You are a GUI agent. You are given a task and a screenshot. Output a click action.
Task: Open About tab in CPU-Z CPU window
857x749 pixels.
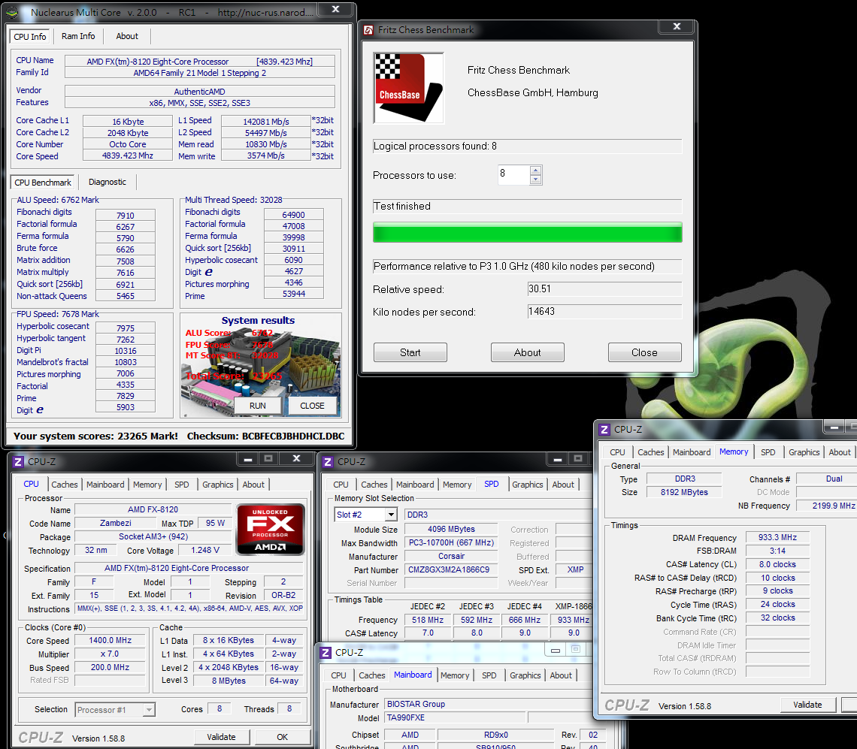click(253, 485)
